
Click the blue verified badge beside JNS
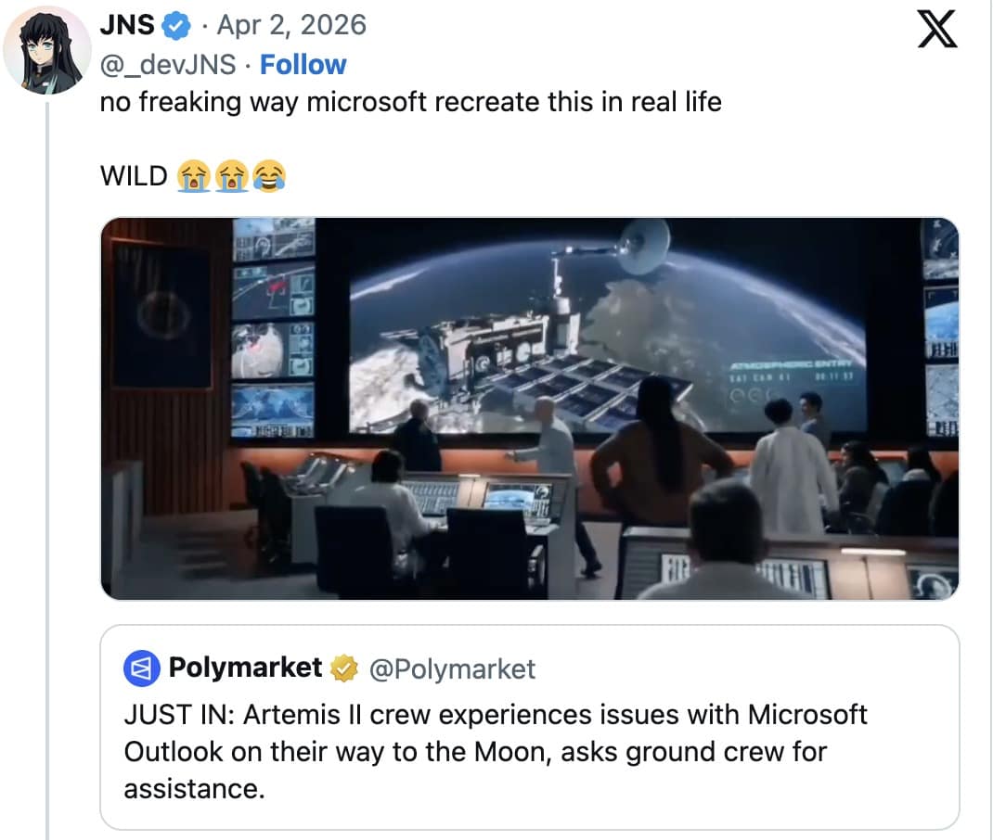[175, 26]
